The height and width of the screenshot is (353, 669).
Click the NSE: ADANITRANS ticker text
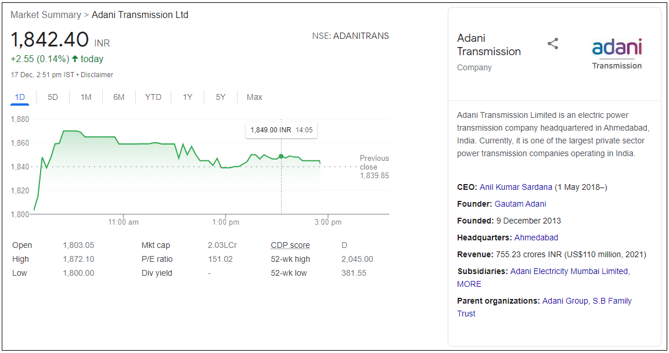(350, 36)
